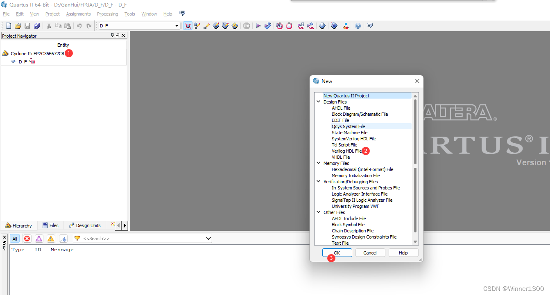Collapse the Verification/Debugging Files group
The image size is (550, 295).
pyautogui.click(x=319, y=182)
